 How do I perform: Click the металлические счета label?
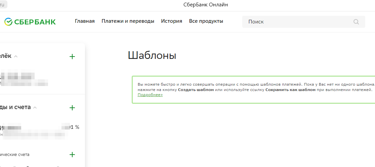15,155
